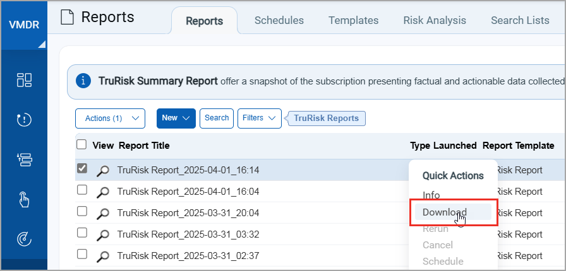
Task: Choose Info in Quick Actions menu
Action: (x=431, y=195)
